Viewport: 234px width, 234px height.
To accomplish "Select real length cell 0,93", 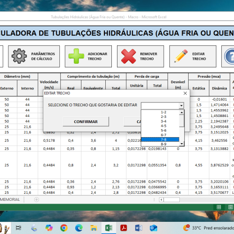I will click(71, 187).
